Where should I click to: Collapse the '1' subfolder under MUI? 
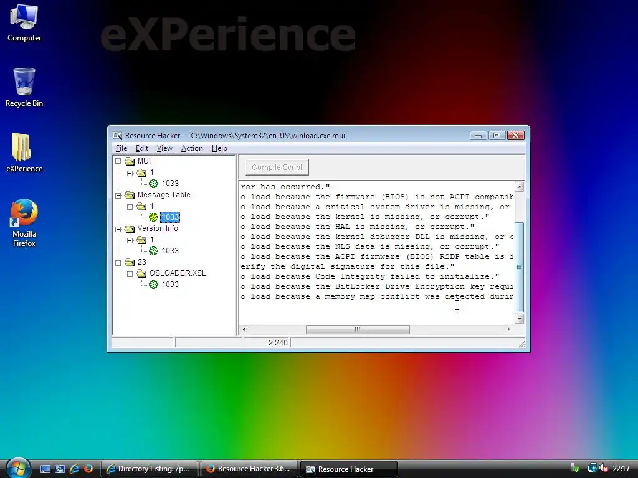point(130,173)
